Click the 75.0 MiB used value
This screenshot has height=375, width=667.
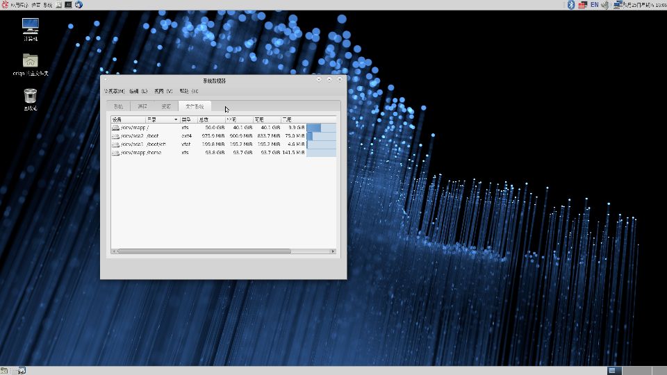point(295,136)
